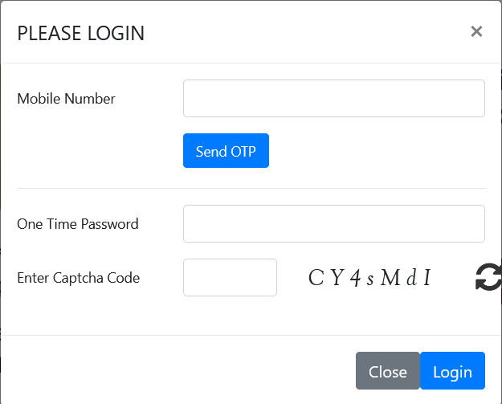Viewport: 502px width, 404px height.
Task: Click the whole captcha image 'CY4sMdI'
Action: click(x=371, y=278)
